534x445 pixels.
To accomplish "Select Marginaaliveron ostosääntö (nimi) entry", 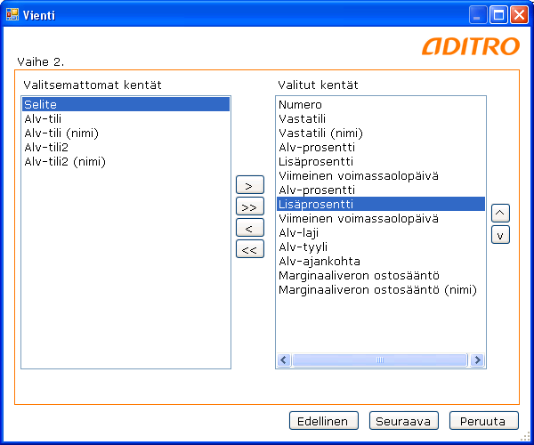I will point(380,290).
